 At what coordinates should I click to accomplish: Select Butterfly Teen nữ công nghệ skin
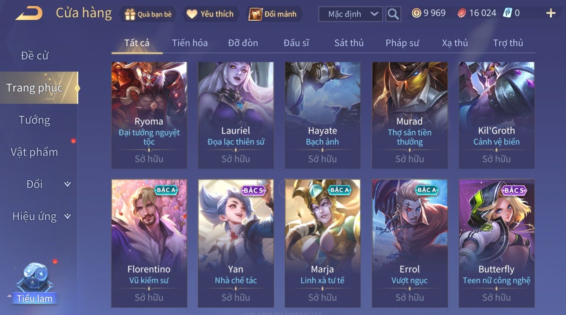point(496,243)
